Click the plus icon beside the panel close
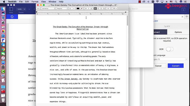This screenshot has width=190, height=106. click(187, 17)
